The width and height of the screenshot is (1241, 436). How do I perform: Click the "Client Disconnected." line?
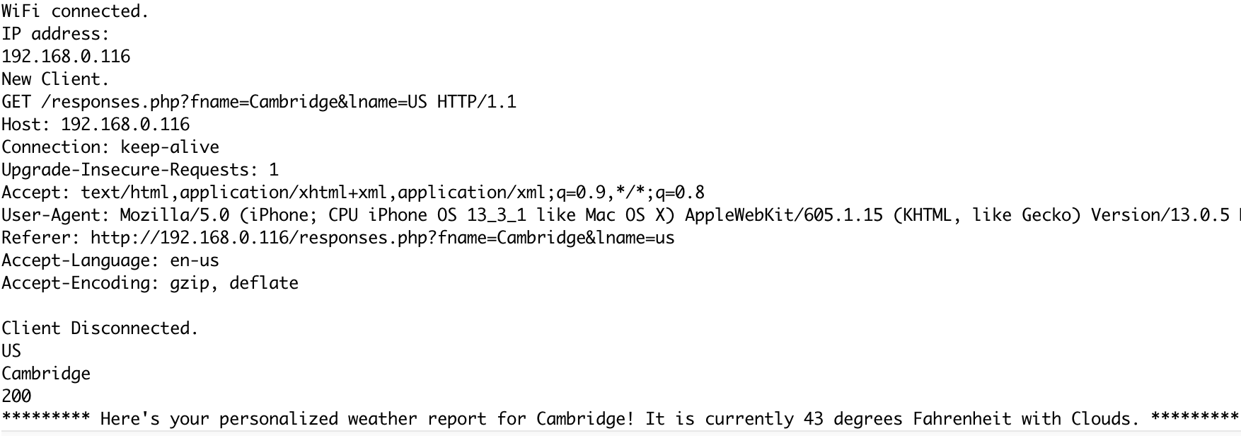click(100, 328)
